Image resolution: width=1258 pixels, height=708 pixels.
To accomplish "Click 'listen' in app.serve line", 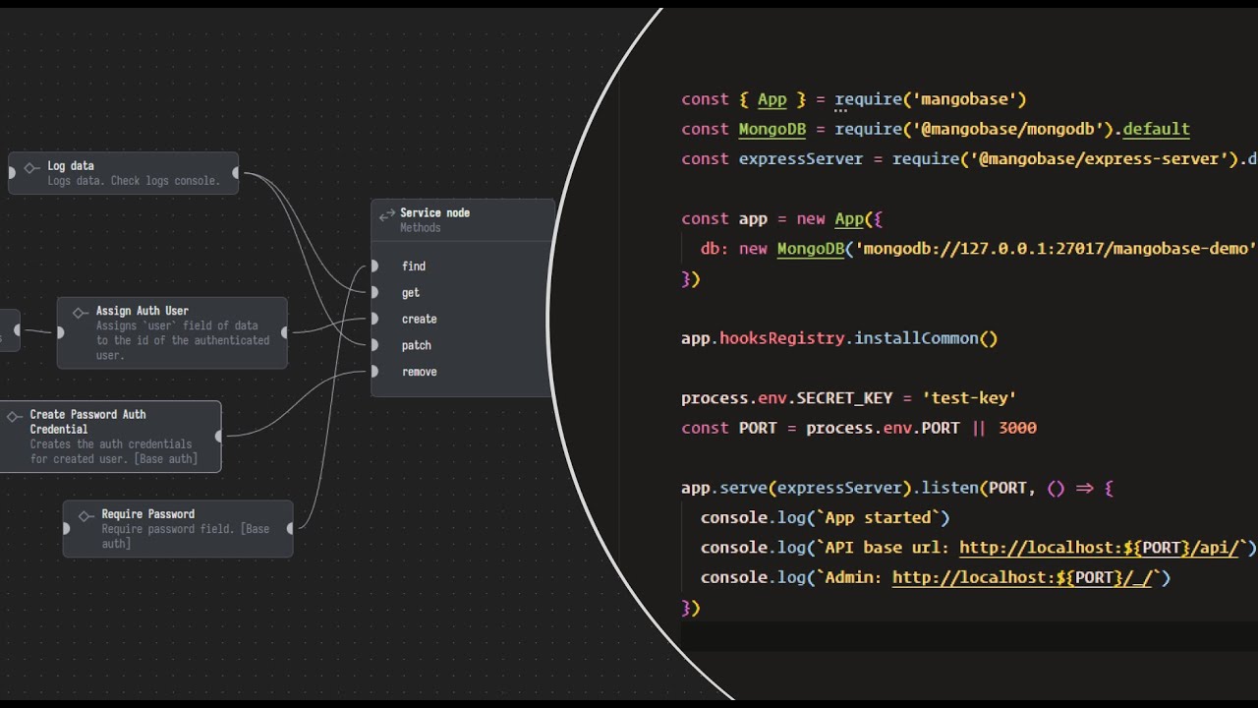I will click(x=949, y=488).
